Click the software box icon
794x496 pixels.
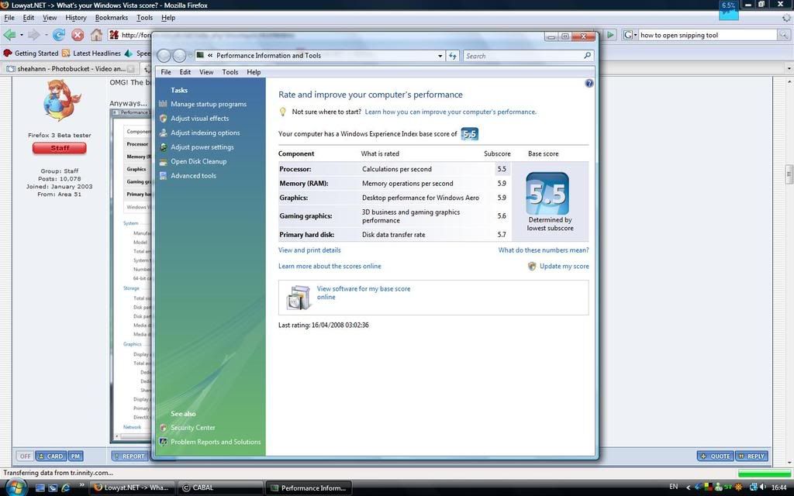coord(298,297)
